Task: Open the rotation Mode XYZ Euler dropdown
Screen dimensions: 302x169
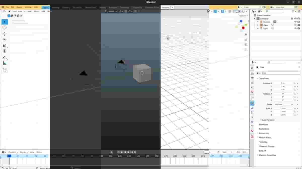Action: [283, 104]
